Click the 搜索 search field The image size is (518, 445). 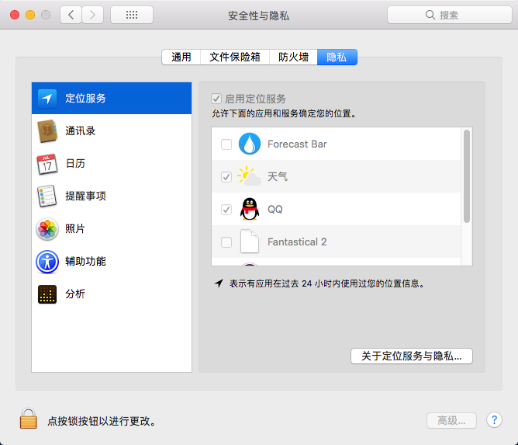coord(450,15)
